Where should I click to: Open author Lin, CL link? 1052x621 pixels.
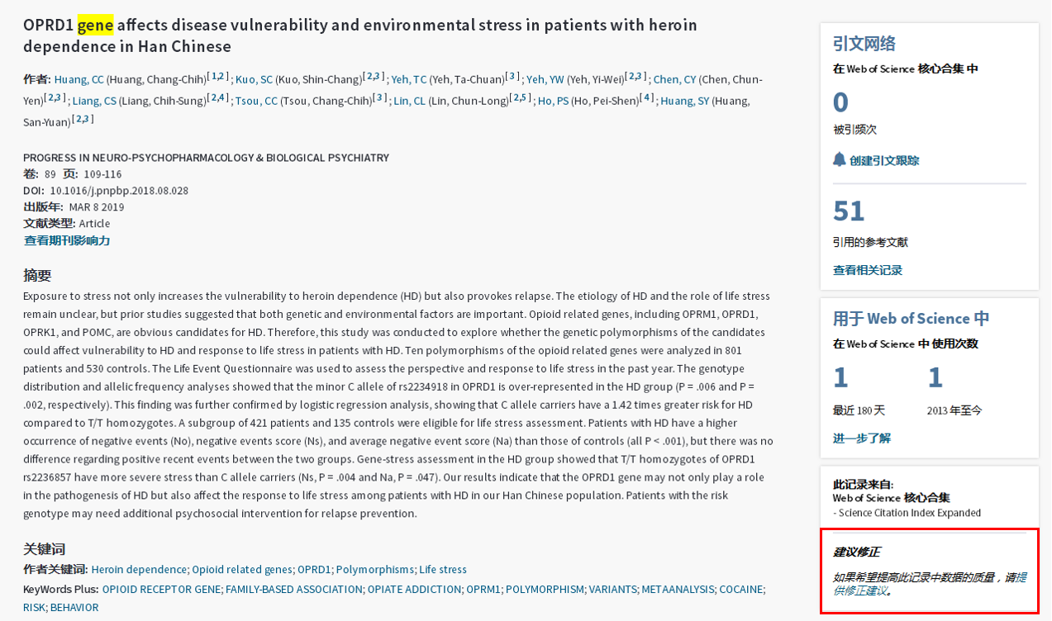point(409,102)
